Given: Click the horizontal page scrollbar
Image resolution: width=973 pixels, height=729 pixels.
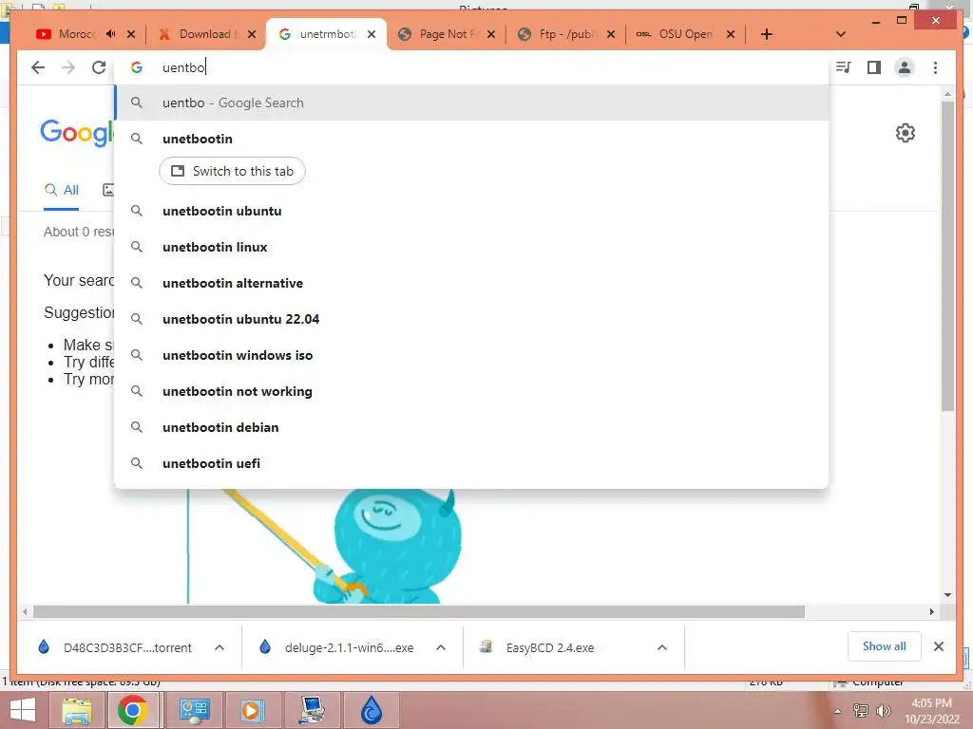Looking at the screenshot, I should coord(419,612).
